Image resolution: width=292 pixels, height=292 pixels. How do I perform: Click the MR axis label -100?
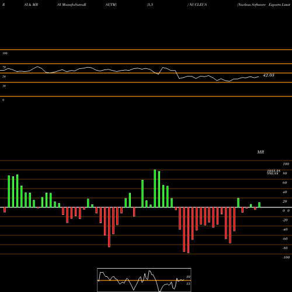pos(286,258)
